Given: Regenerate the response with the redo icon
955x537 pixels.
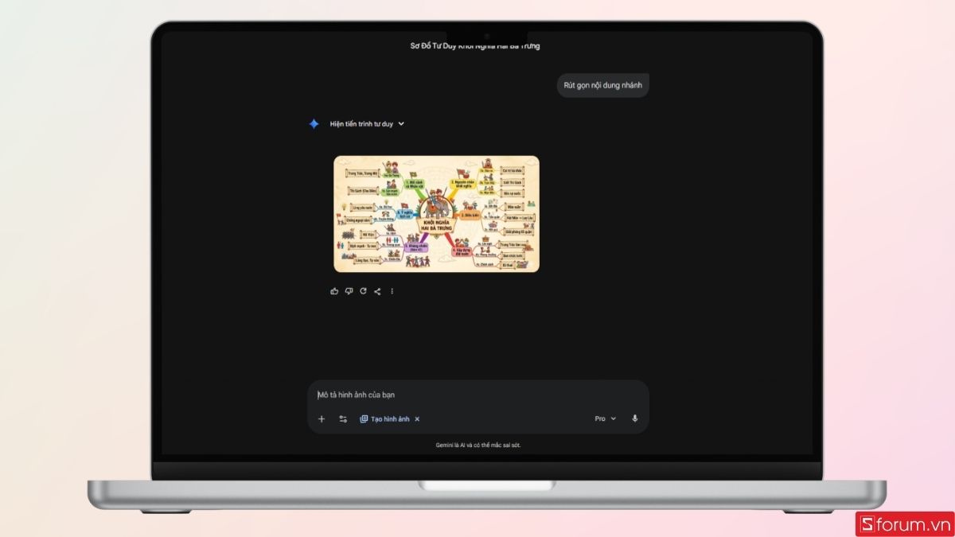Looking at the screenshot, I should (363, 291).
